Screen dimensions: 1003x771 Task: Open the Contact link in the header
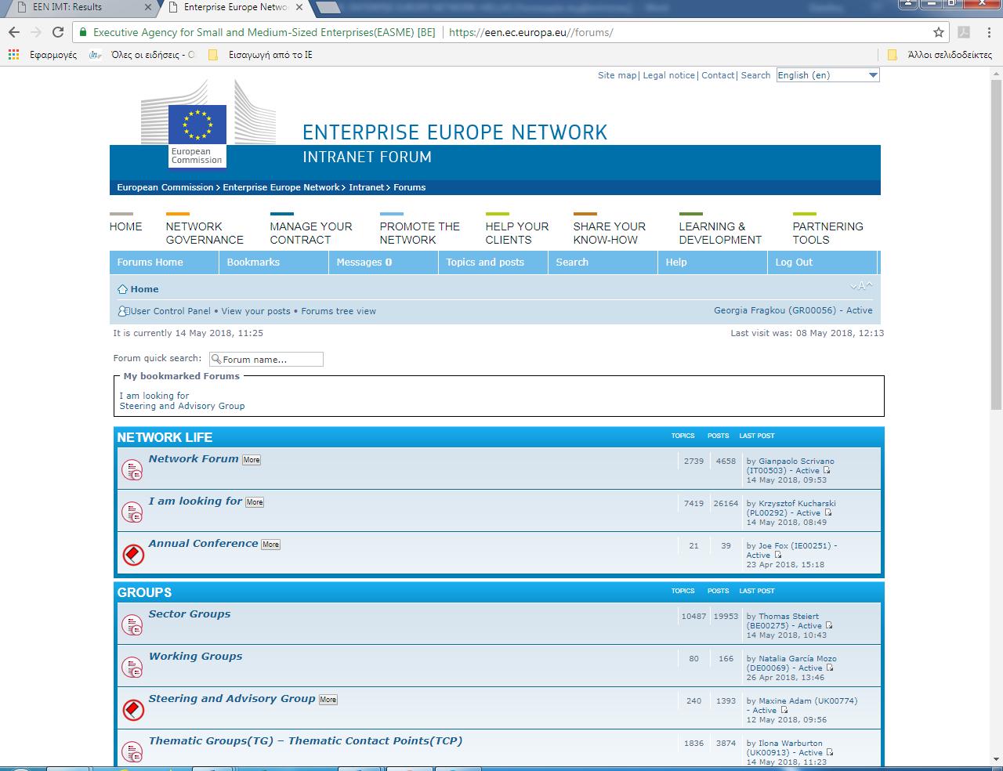click(x=718, y=75)
